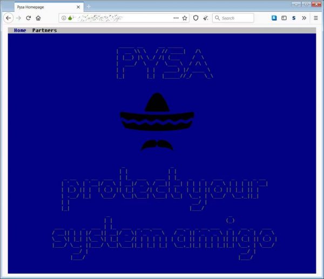Click the forward navigation arrow
The height and width of the screenshot is (279, 324).
click(18, 18)
